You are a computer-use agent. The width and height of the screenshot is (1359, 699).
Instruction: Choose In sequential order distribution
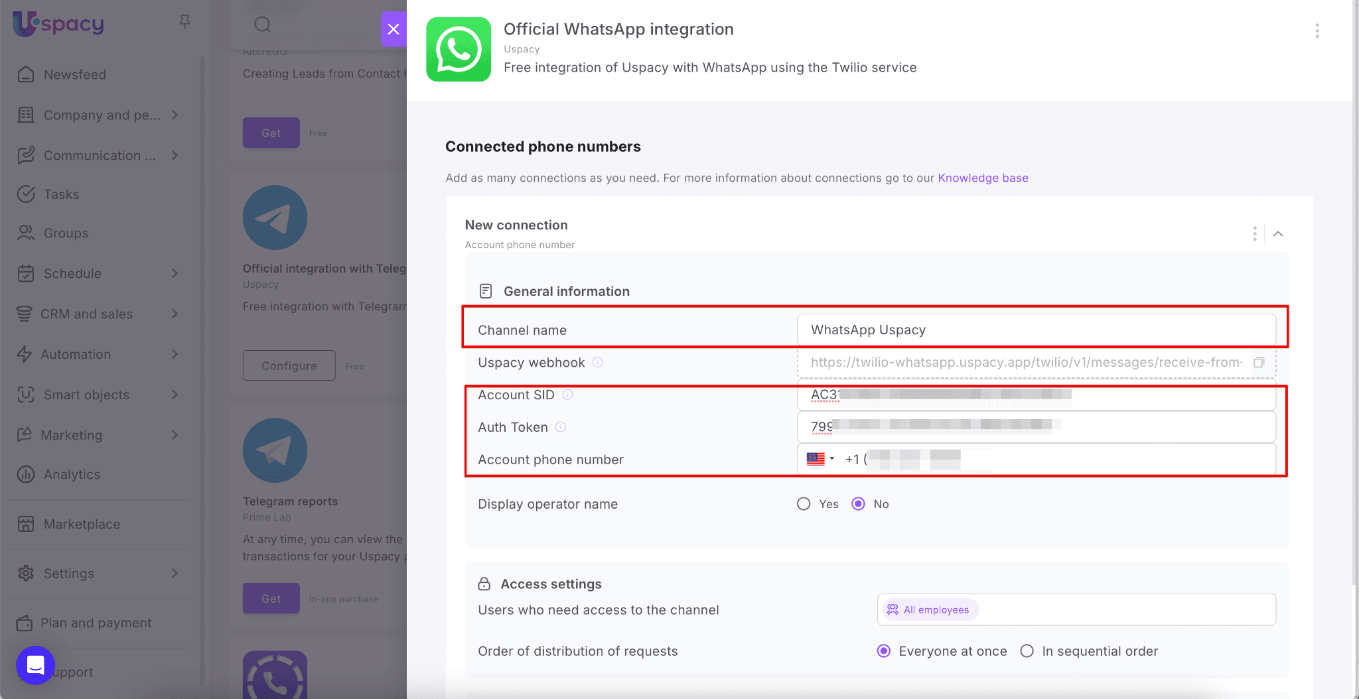point(1027,651)
